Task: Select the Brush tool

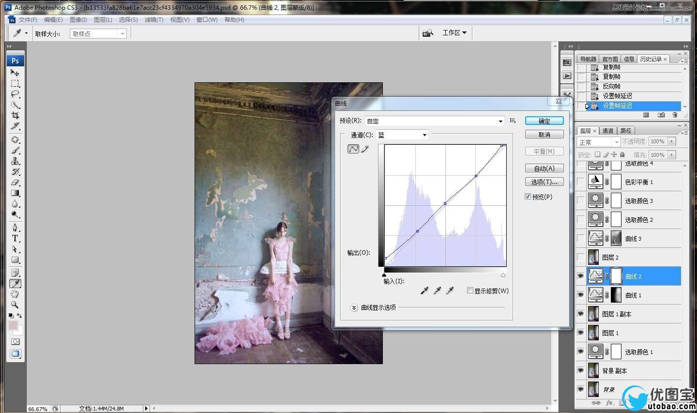Action: 15,150
